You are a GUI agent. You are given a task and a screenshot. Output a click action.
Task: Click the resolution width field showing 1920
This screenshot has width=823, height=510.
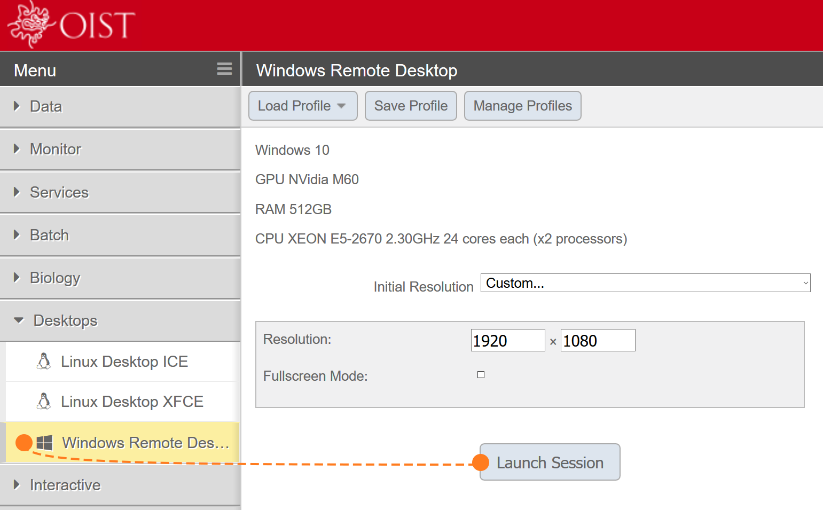tap(507, 341)
